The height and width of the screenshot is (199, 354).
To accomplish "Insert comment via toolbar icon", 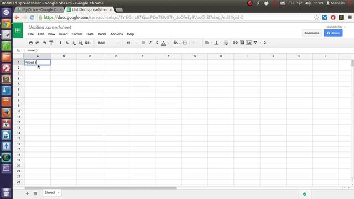I will point(242,43).
